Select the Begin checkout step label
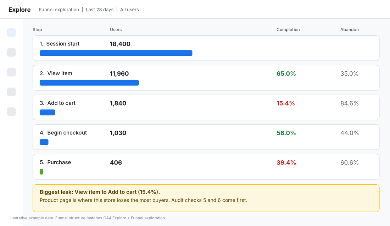390x226 pixels. click(x=63, y=132)
